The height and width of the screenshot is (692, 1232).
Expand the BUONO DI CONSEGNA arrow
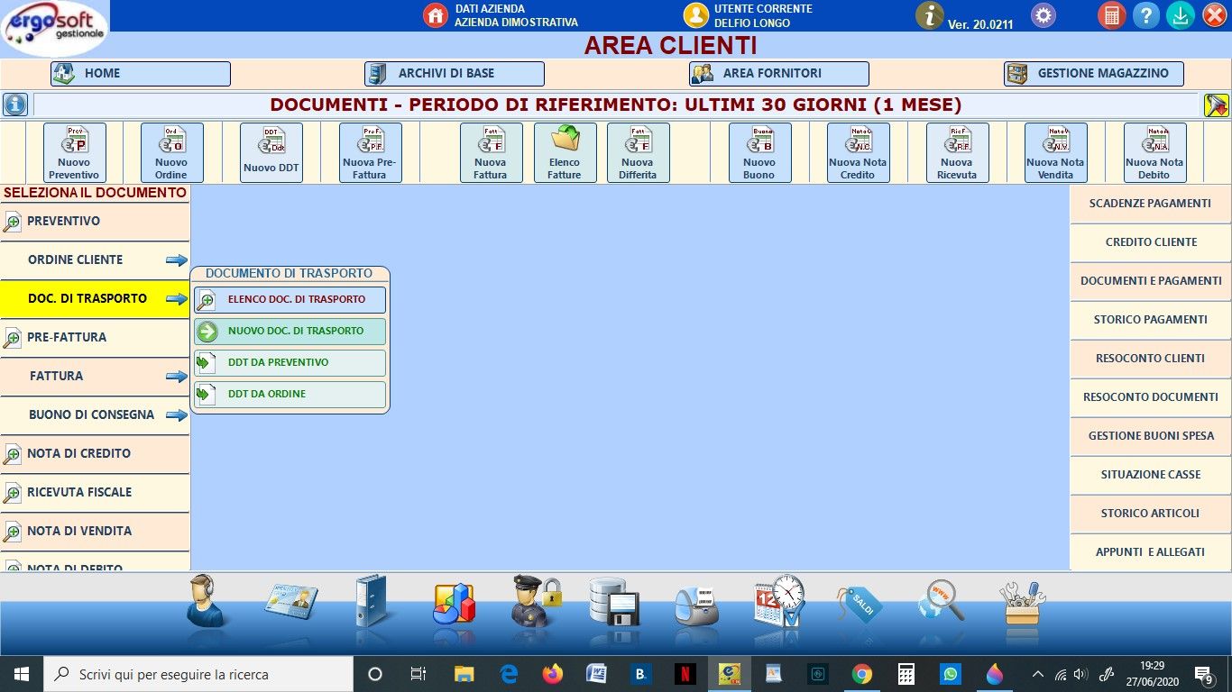click(x=177, y=415)
